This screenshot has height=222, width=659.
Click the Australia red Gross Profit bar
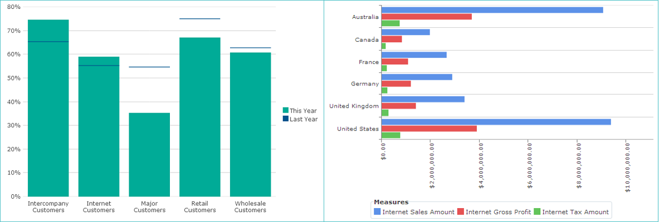coord(426,17)
